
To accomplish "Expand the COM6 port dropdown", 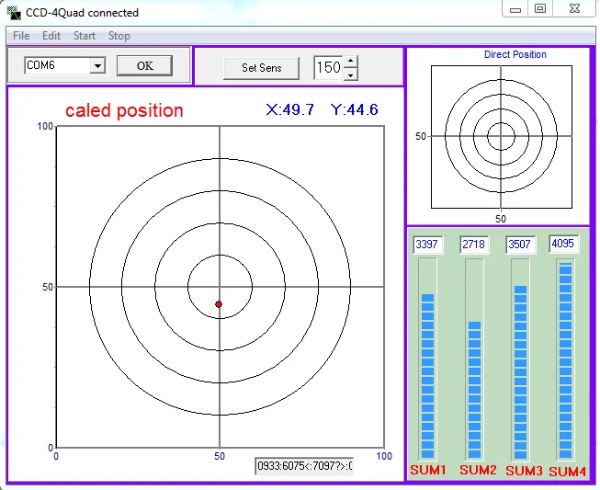I will (97, 66).
